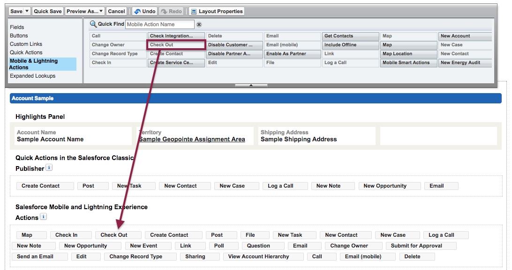Click the Sharing action
The image size is (512, 270).
pos(200,256)
